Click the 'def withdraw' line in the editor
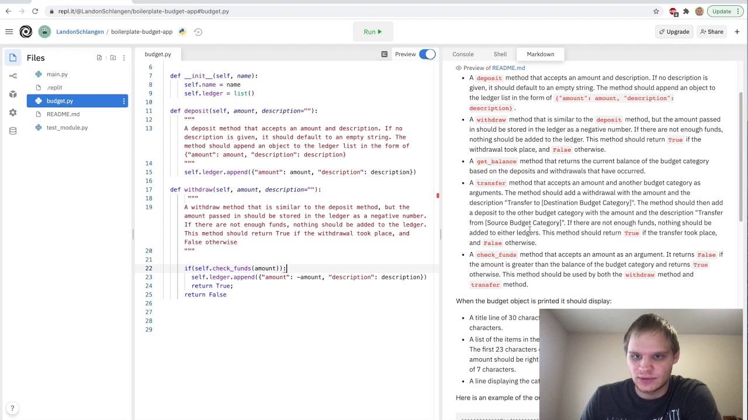Screen dimensions: 748x420 [245, 190]
